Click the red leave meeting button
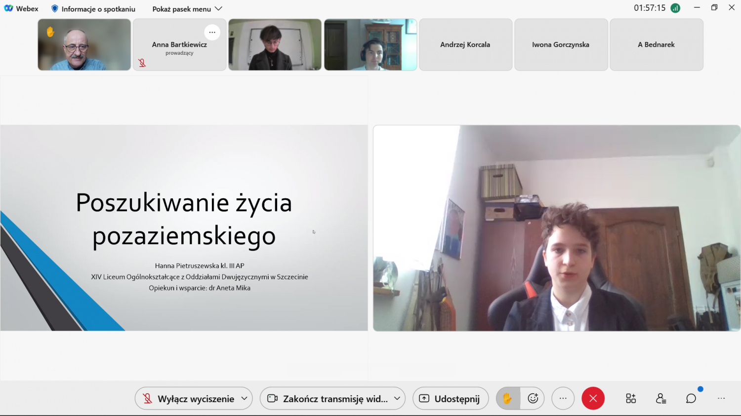 pyautogui.click(x=593, y=398)
